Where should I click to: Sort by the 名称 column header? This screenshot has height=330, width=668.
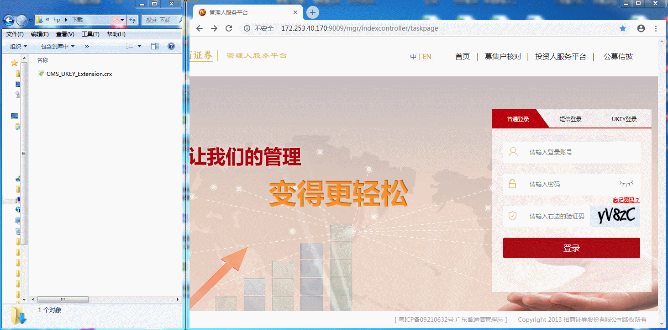click(x=42, y=60)
